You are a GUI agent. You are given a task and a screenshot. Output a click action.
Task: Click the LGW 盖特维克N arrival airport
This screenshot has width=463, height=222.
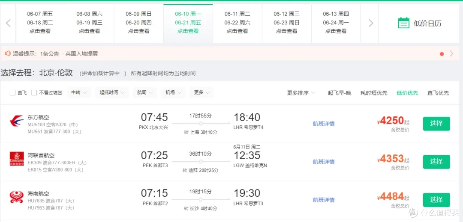click(250, 166)
